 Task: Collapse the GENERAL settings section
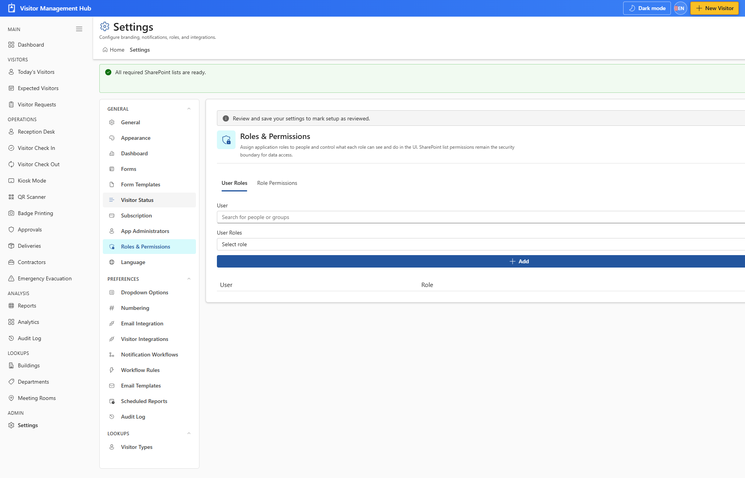point(189,109)
